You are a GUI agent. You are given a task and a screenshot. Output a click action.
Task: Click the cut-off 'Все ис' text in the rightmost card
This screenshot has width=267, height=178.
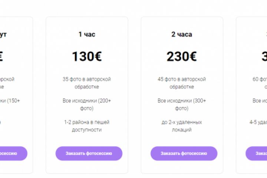point(260,100)
